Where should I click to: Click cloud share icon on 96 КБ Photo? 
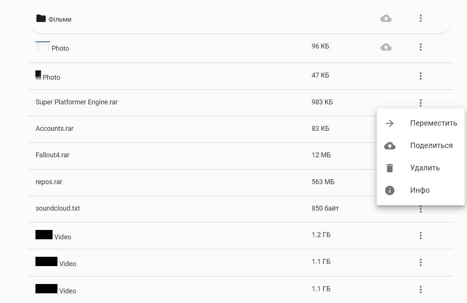(386, 47)
